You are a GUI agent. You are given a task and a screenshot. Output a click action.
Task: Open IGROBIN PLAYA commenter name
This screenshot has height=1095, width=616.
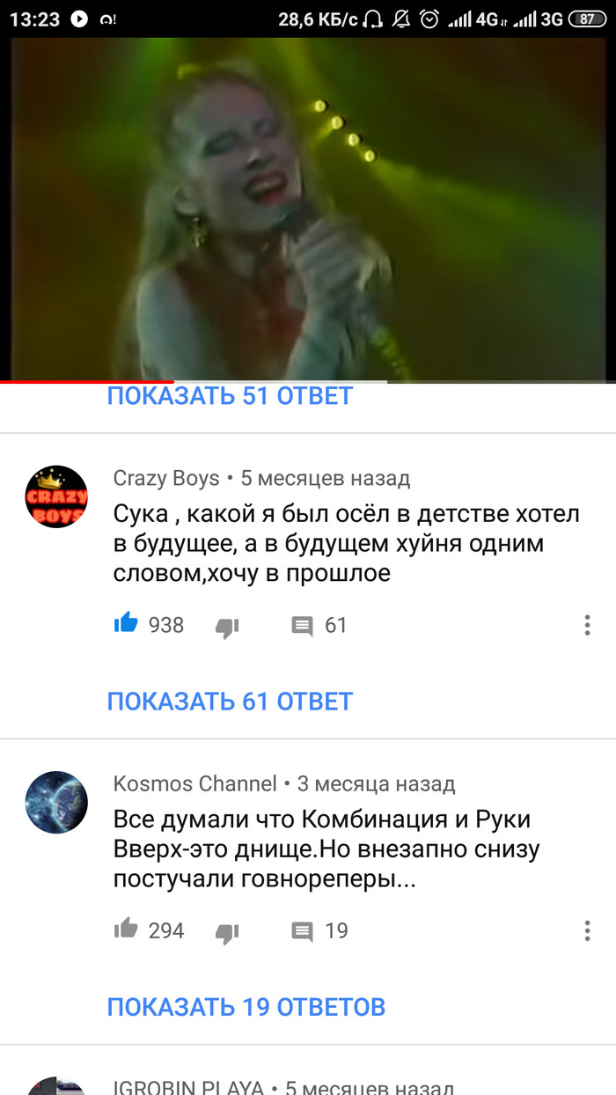point(188,1087)
